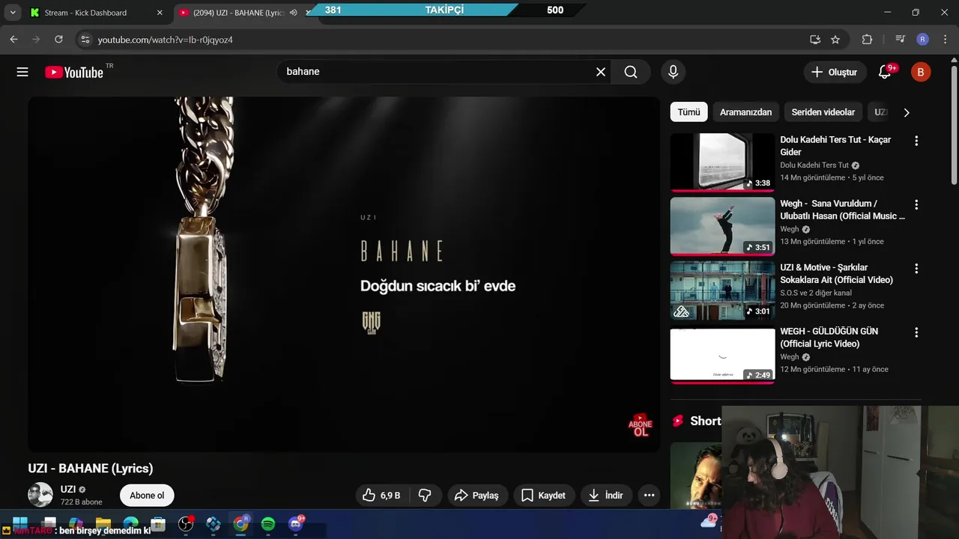This screenshot has height=539, width=959.
Task: Like the video with thumbs up
Action: pos(382,496)
